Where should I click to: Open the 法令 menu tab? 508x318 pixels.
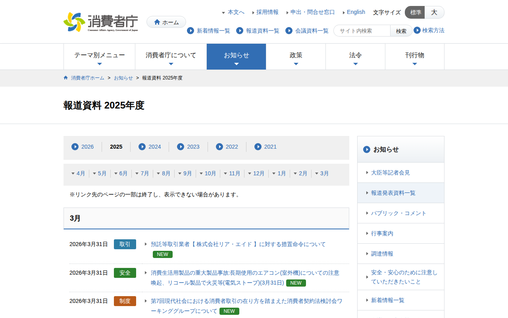pyautogui.click(x=355, y=56)
